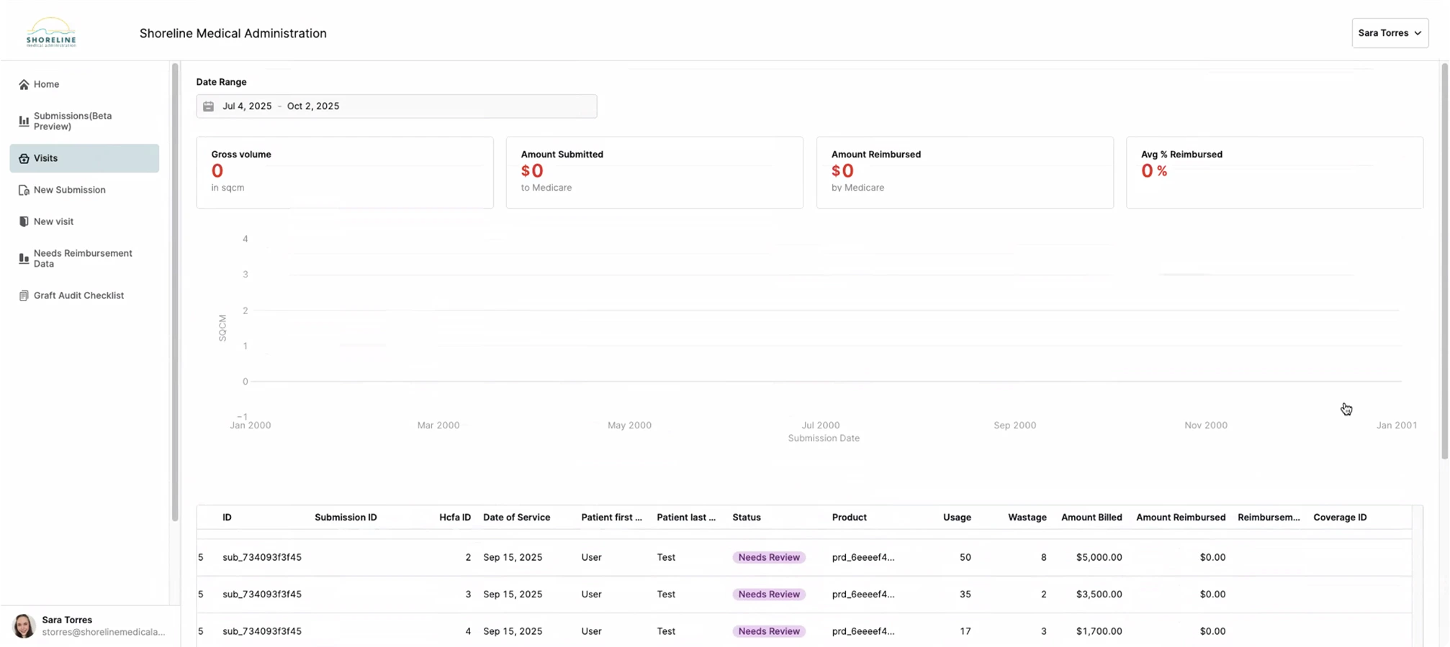Click the Shoreline logo
This screenshot has height=647, width=1450.
(51, 33)
